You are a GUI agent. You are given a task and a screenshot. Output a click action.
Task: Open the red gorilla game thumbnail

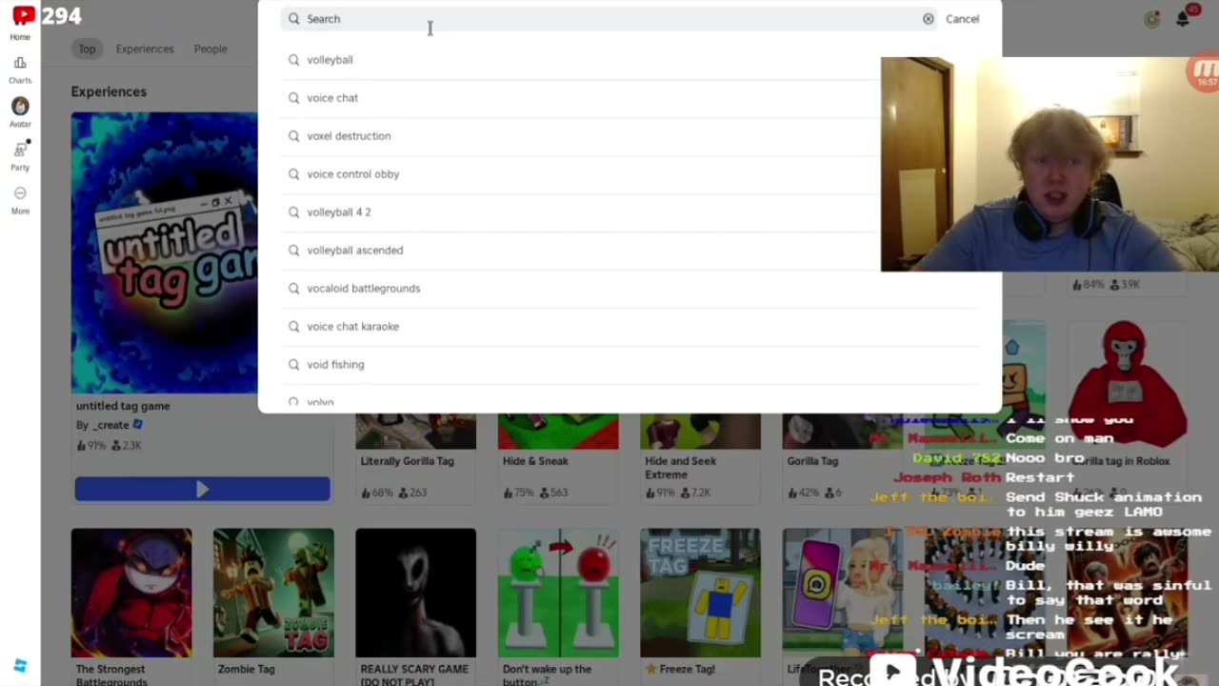[x=1128, y=385]
